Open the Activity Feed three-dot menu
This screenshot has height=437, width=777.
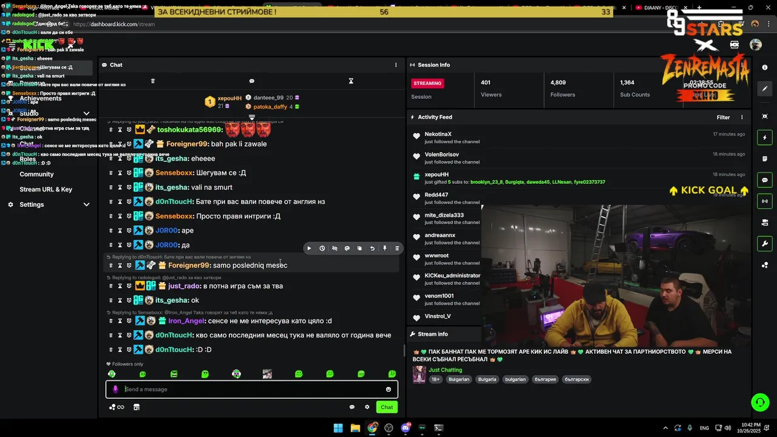pyautogui.click(x=741, y=117)
